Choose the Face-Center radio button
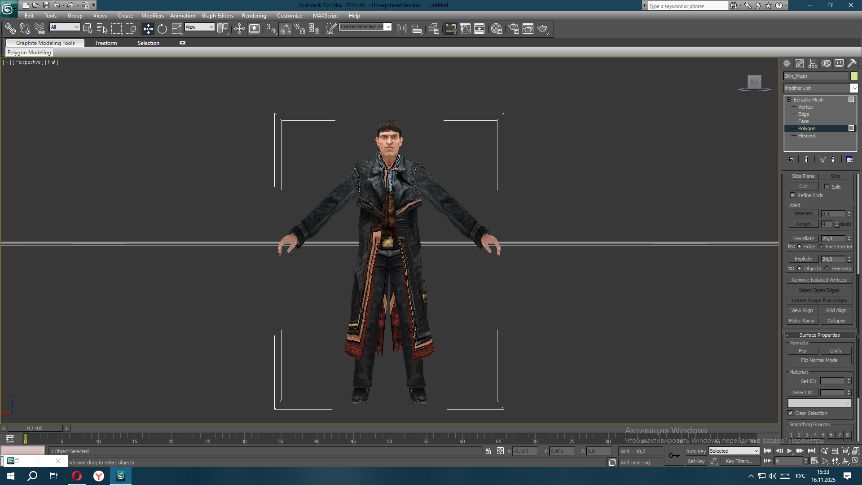The width and height of the screenshot is (862, 485). (x=821, y=247)
